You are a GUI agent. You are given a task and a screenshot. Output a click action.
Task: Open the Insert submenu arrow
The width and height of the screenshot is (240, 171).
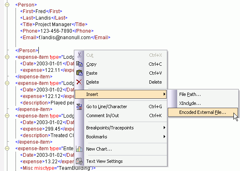click(164, 94)
